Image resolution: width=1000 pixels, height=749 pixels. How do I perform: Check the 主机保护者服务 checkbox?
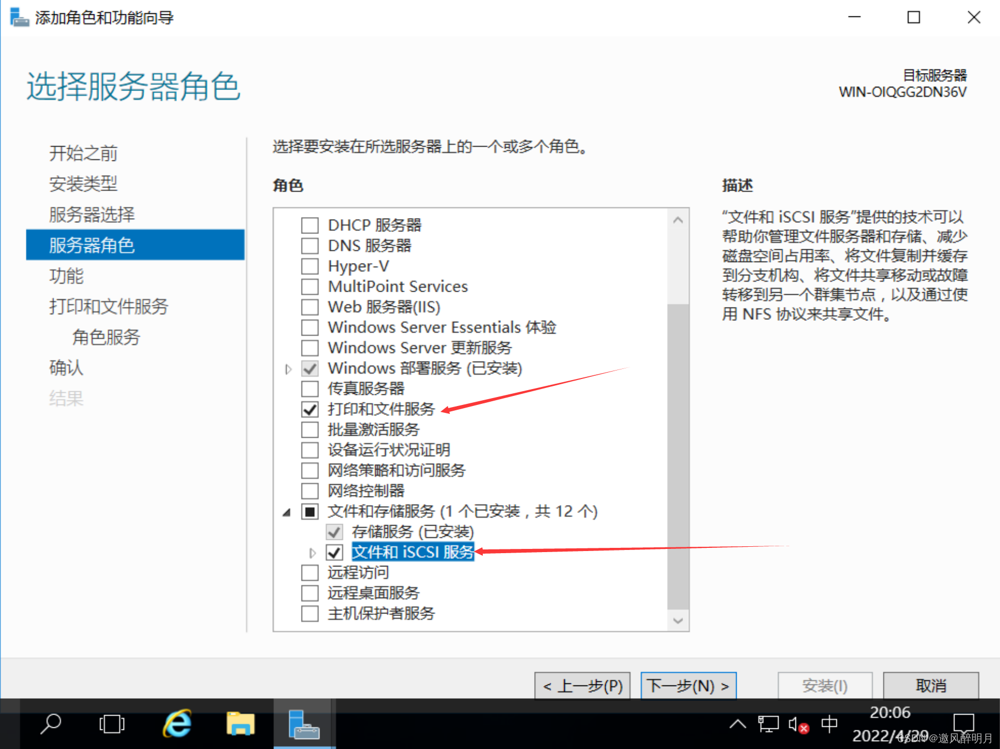310,614
